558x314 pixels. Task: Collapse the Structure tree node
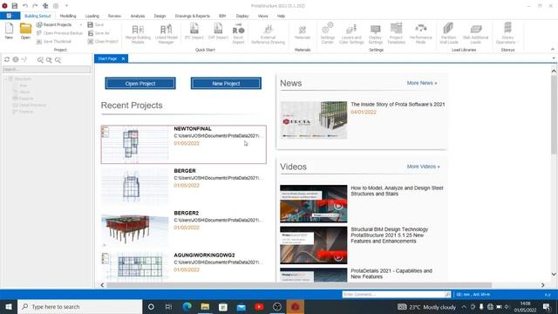click(6, 78)
